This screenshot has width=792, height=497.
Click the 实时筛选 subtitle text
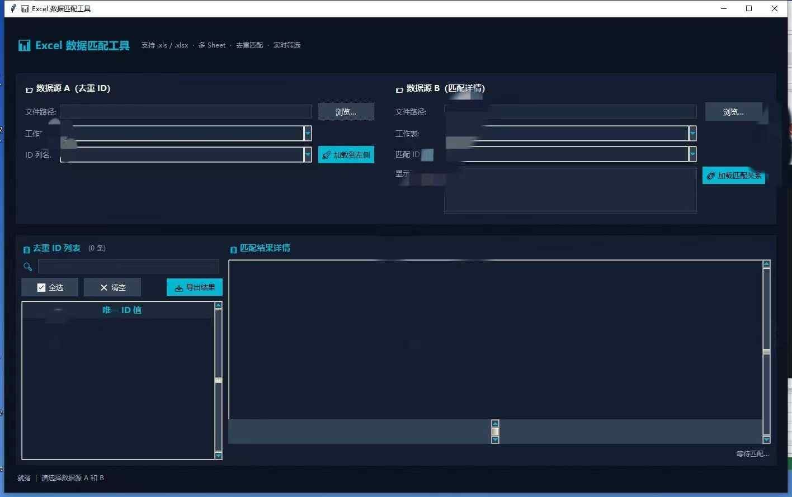[x=287, y=45]
